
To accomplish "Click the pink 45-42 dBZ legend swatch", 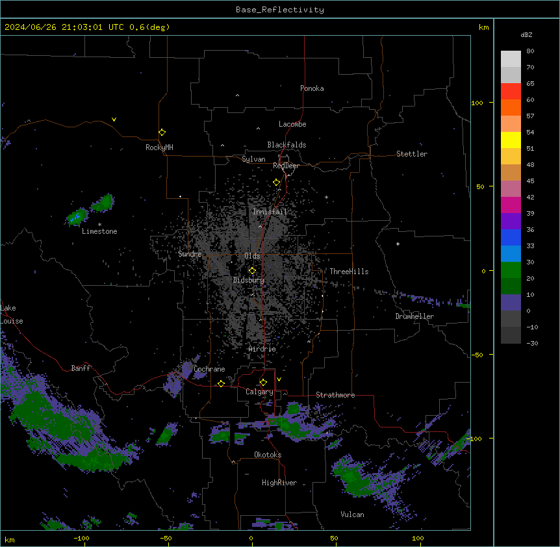I will [x=511, y=188].
